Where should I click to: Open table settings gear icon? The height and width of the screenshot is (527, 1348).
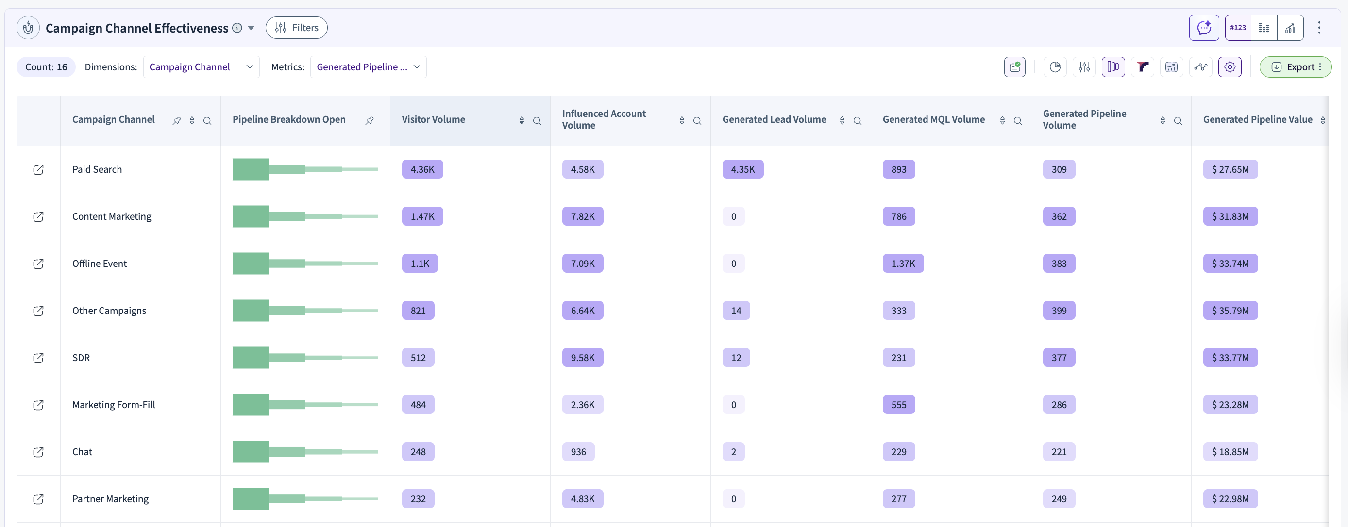point(1230,67)
